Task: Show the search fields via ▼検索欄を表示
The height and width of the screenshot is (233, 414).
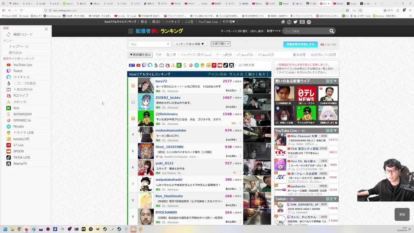Action: [x=140, y=55]
